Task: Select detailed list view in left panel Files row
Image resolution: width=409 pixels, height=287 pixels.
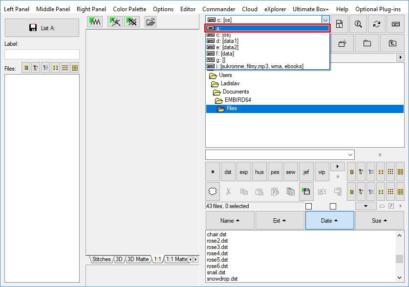Action: [x=45, y=68]
